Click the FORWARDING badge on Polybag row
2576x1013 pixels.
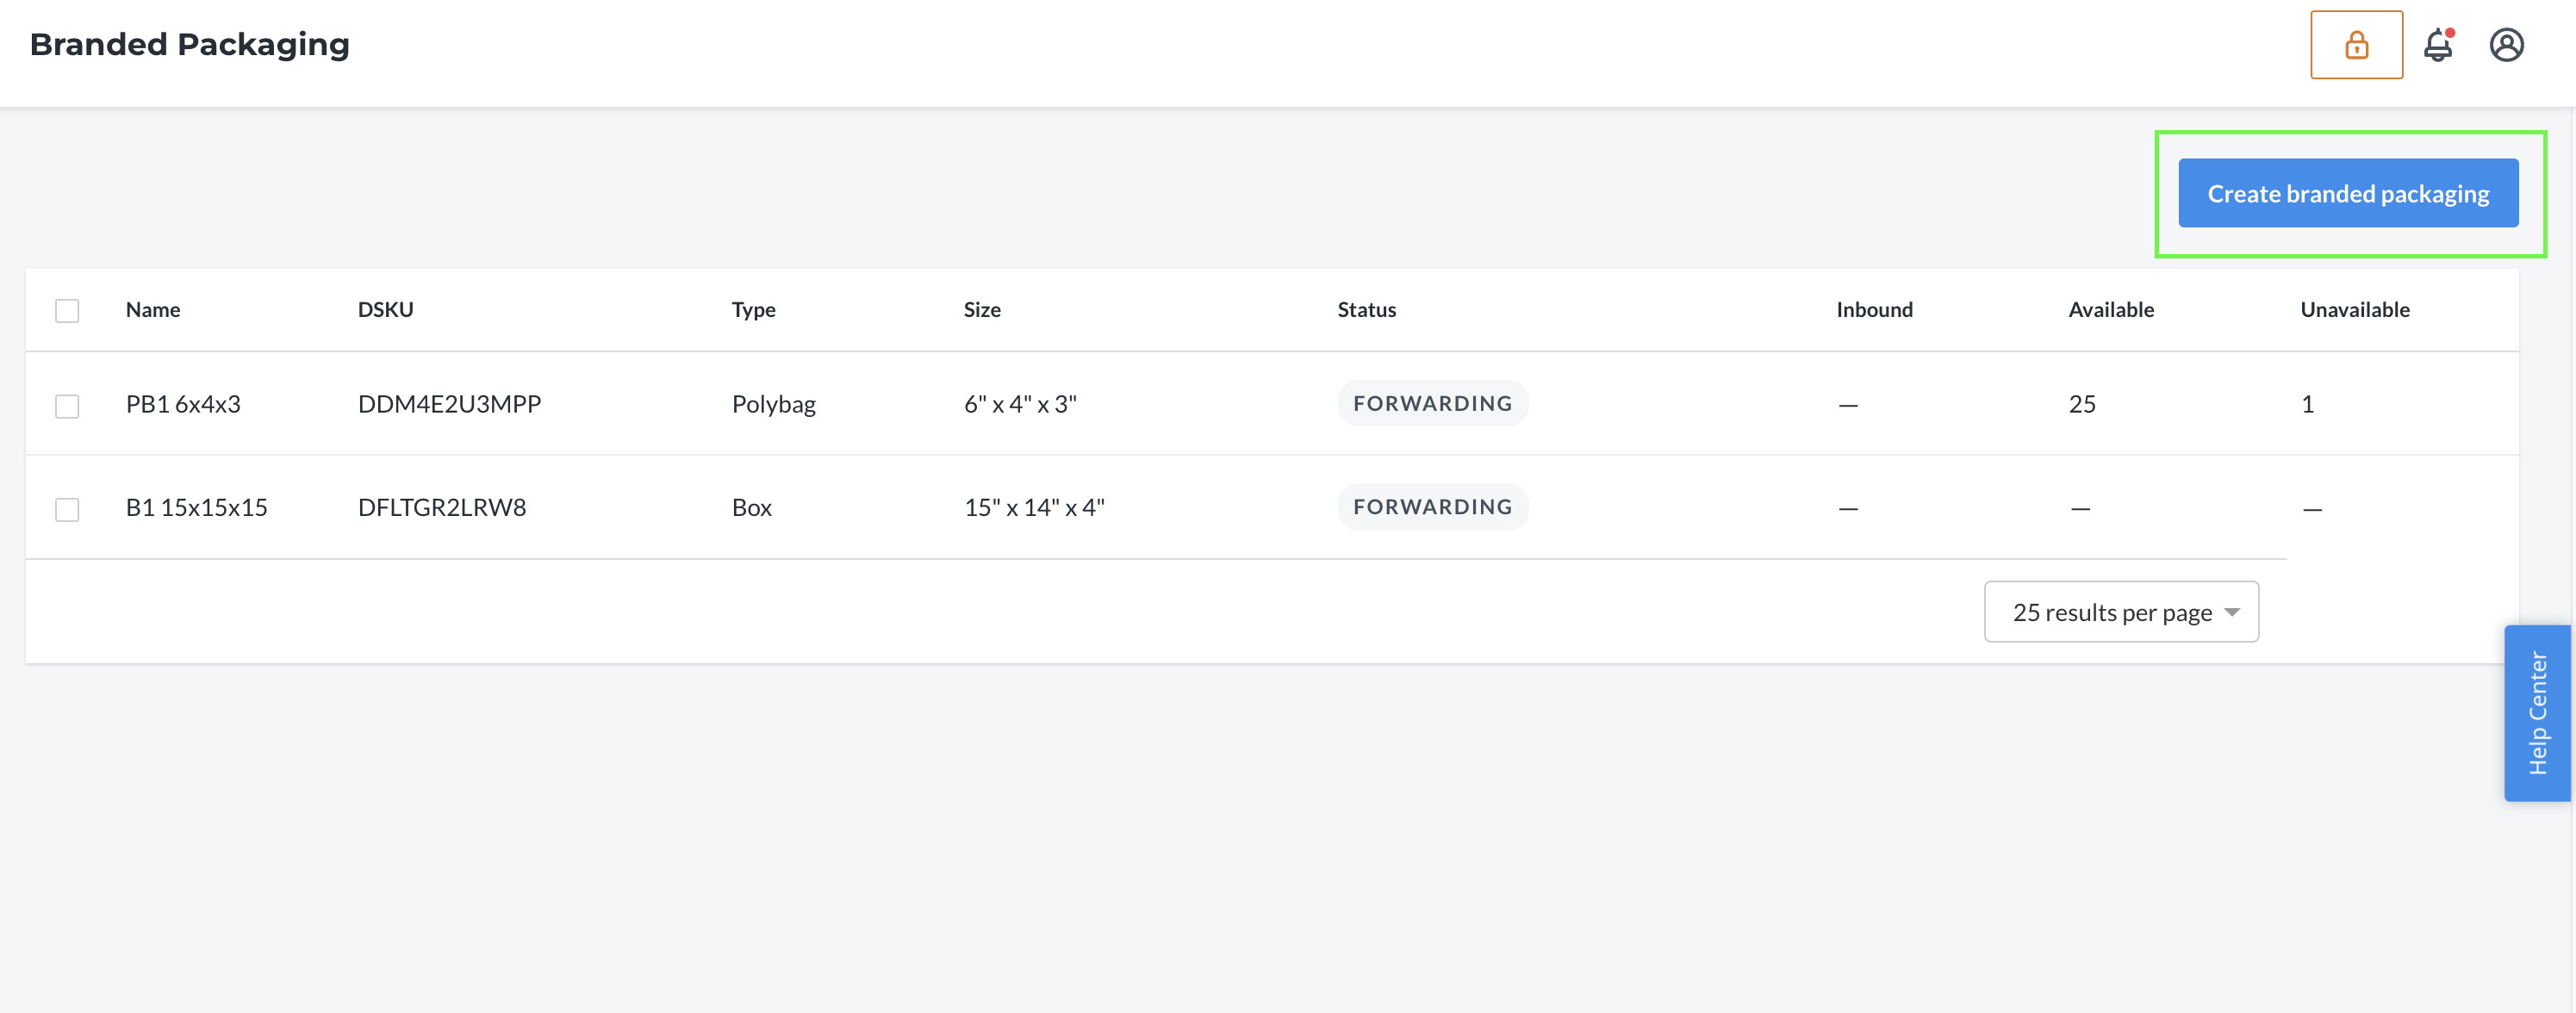[1431, 404]
